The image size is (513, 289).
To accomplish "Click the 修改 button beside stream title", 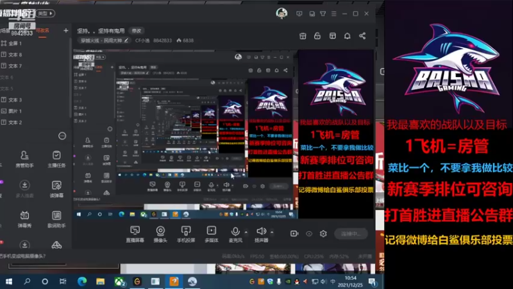I will 137,30.
